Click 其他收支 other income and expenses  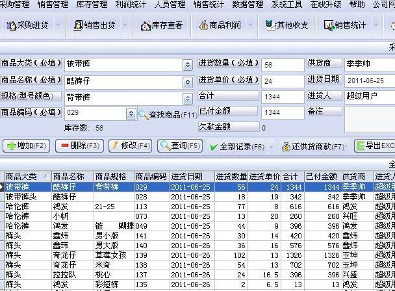pos(287,26)
